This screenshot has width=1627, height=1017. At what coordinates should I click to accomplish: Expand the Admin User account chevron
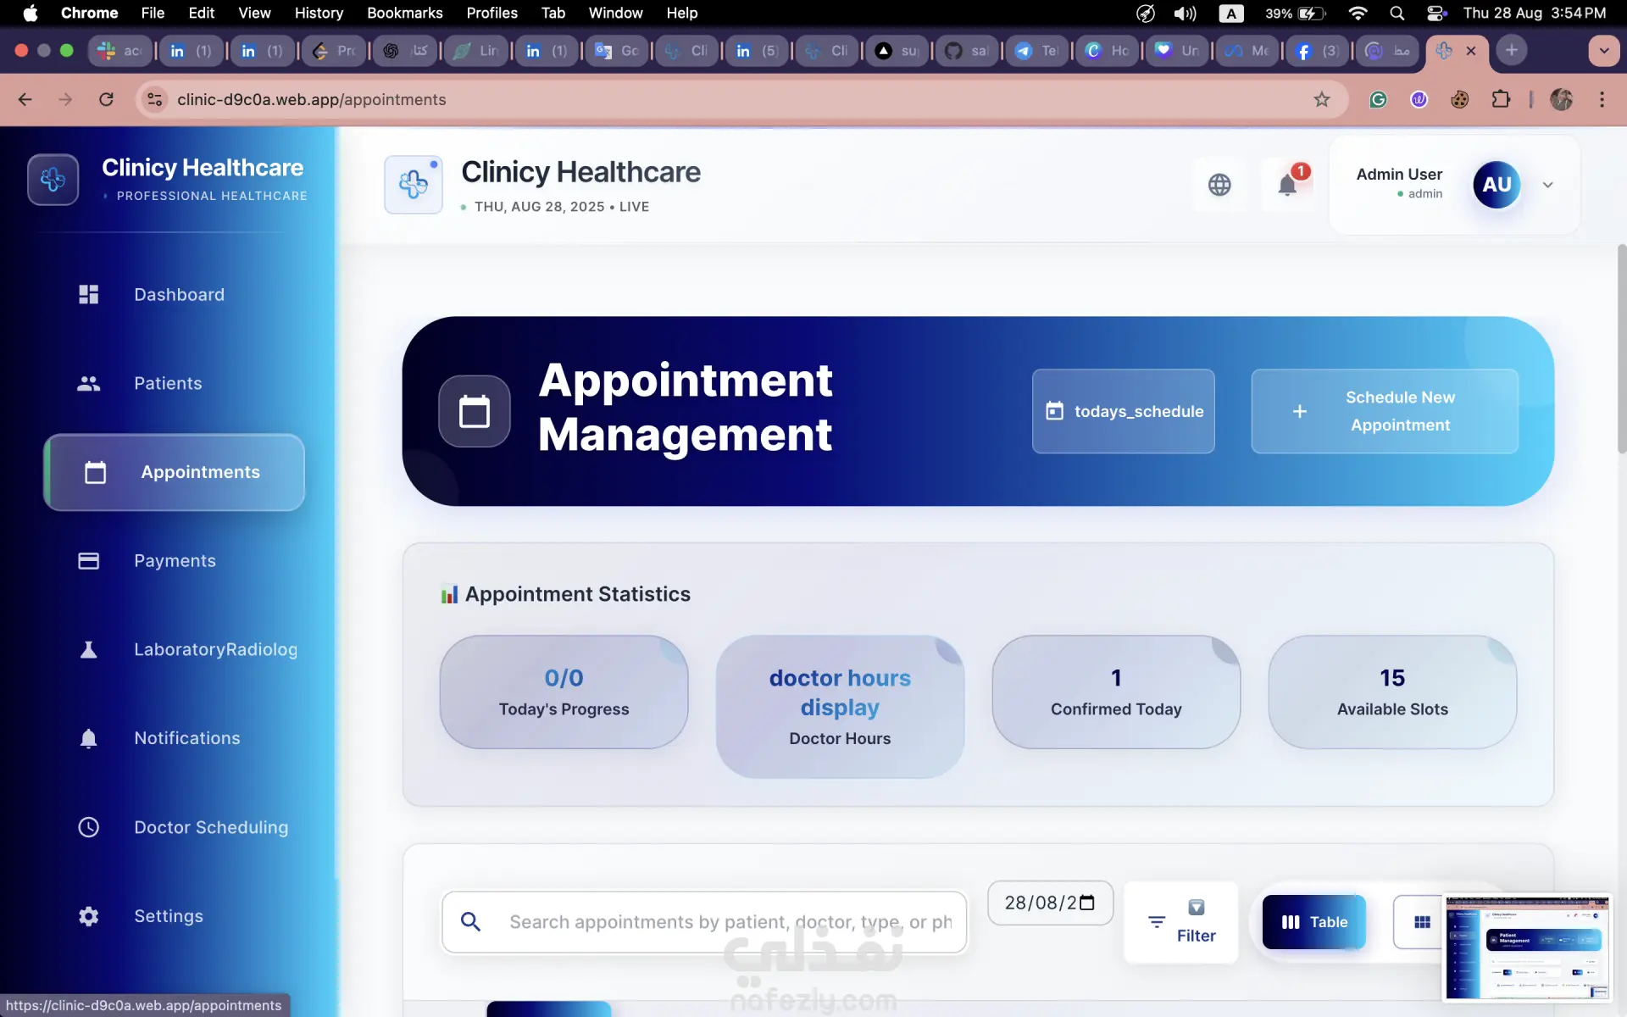click(x=1547, y=185)
